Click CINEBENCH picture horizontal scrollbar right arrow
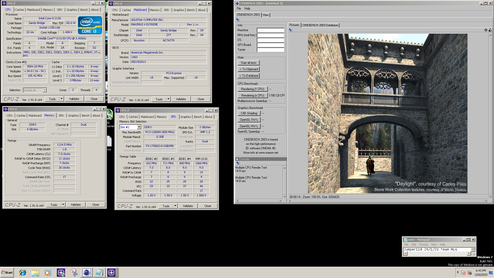 click(486, 201)
